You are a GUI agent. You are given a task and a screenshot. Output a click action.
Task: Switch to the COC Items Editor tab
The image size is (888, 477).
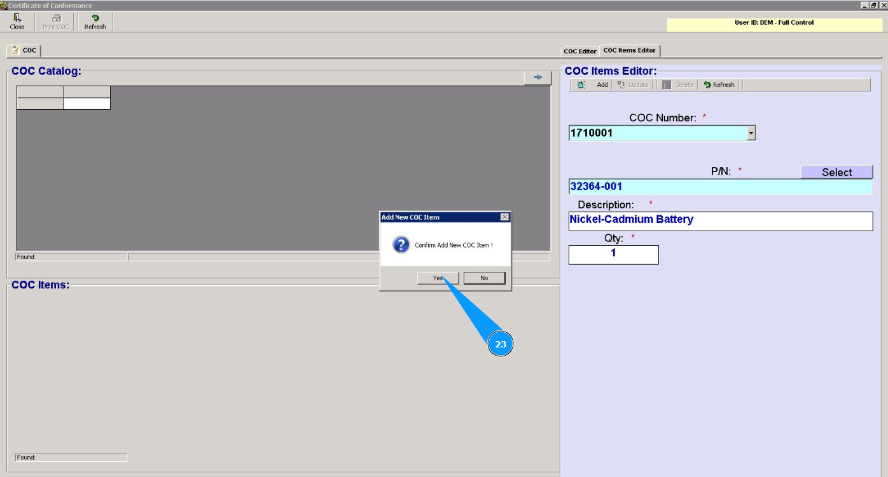630,50
